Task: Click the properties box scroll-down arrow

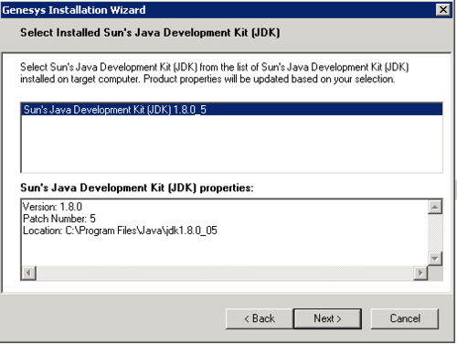Action: 435,259
